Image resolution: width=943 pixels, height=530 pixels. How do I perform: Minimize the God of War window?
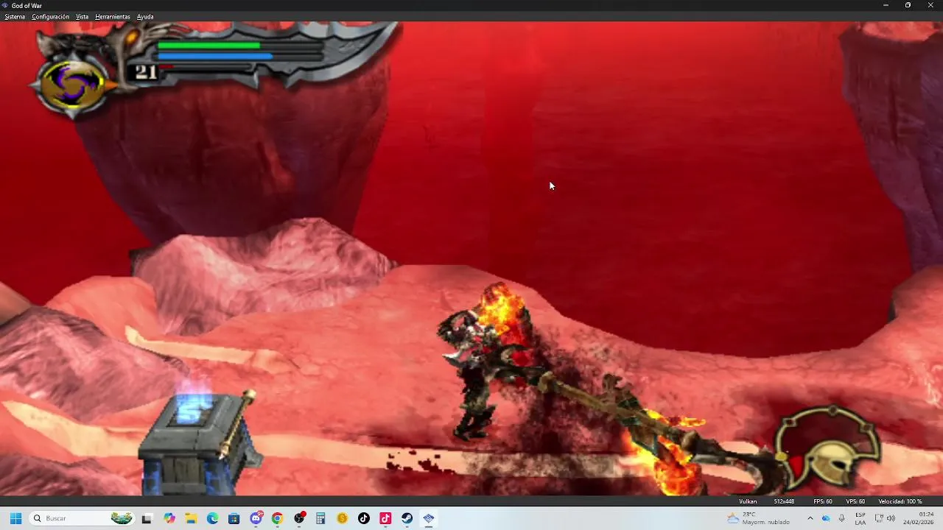pos(886,5)
